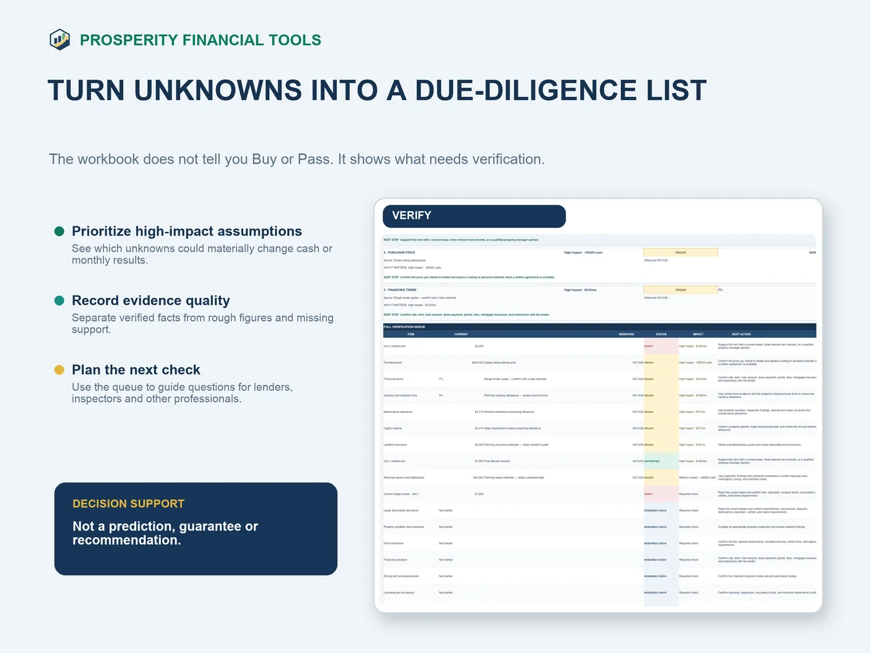
Task: Click the 'Maintenance allowance' row label
Action: click(x=398, y=412)
